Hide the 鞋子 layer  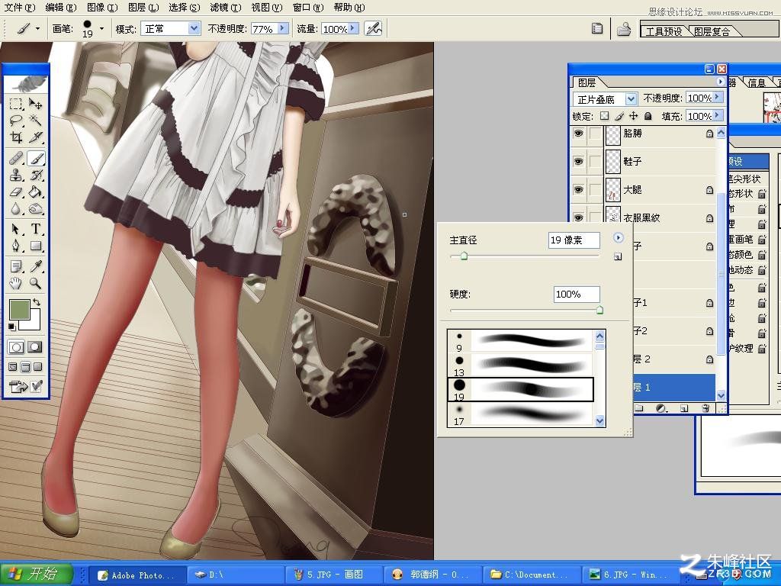(x=578, y=162)
